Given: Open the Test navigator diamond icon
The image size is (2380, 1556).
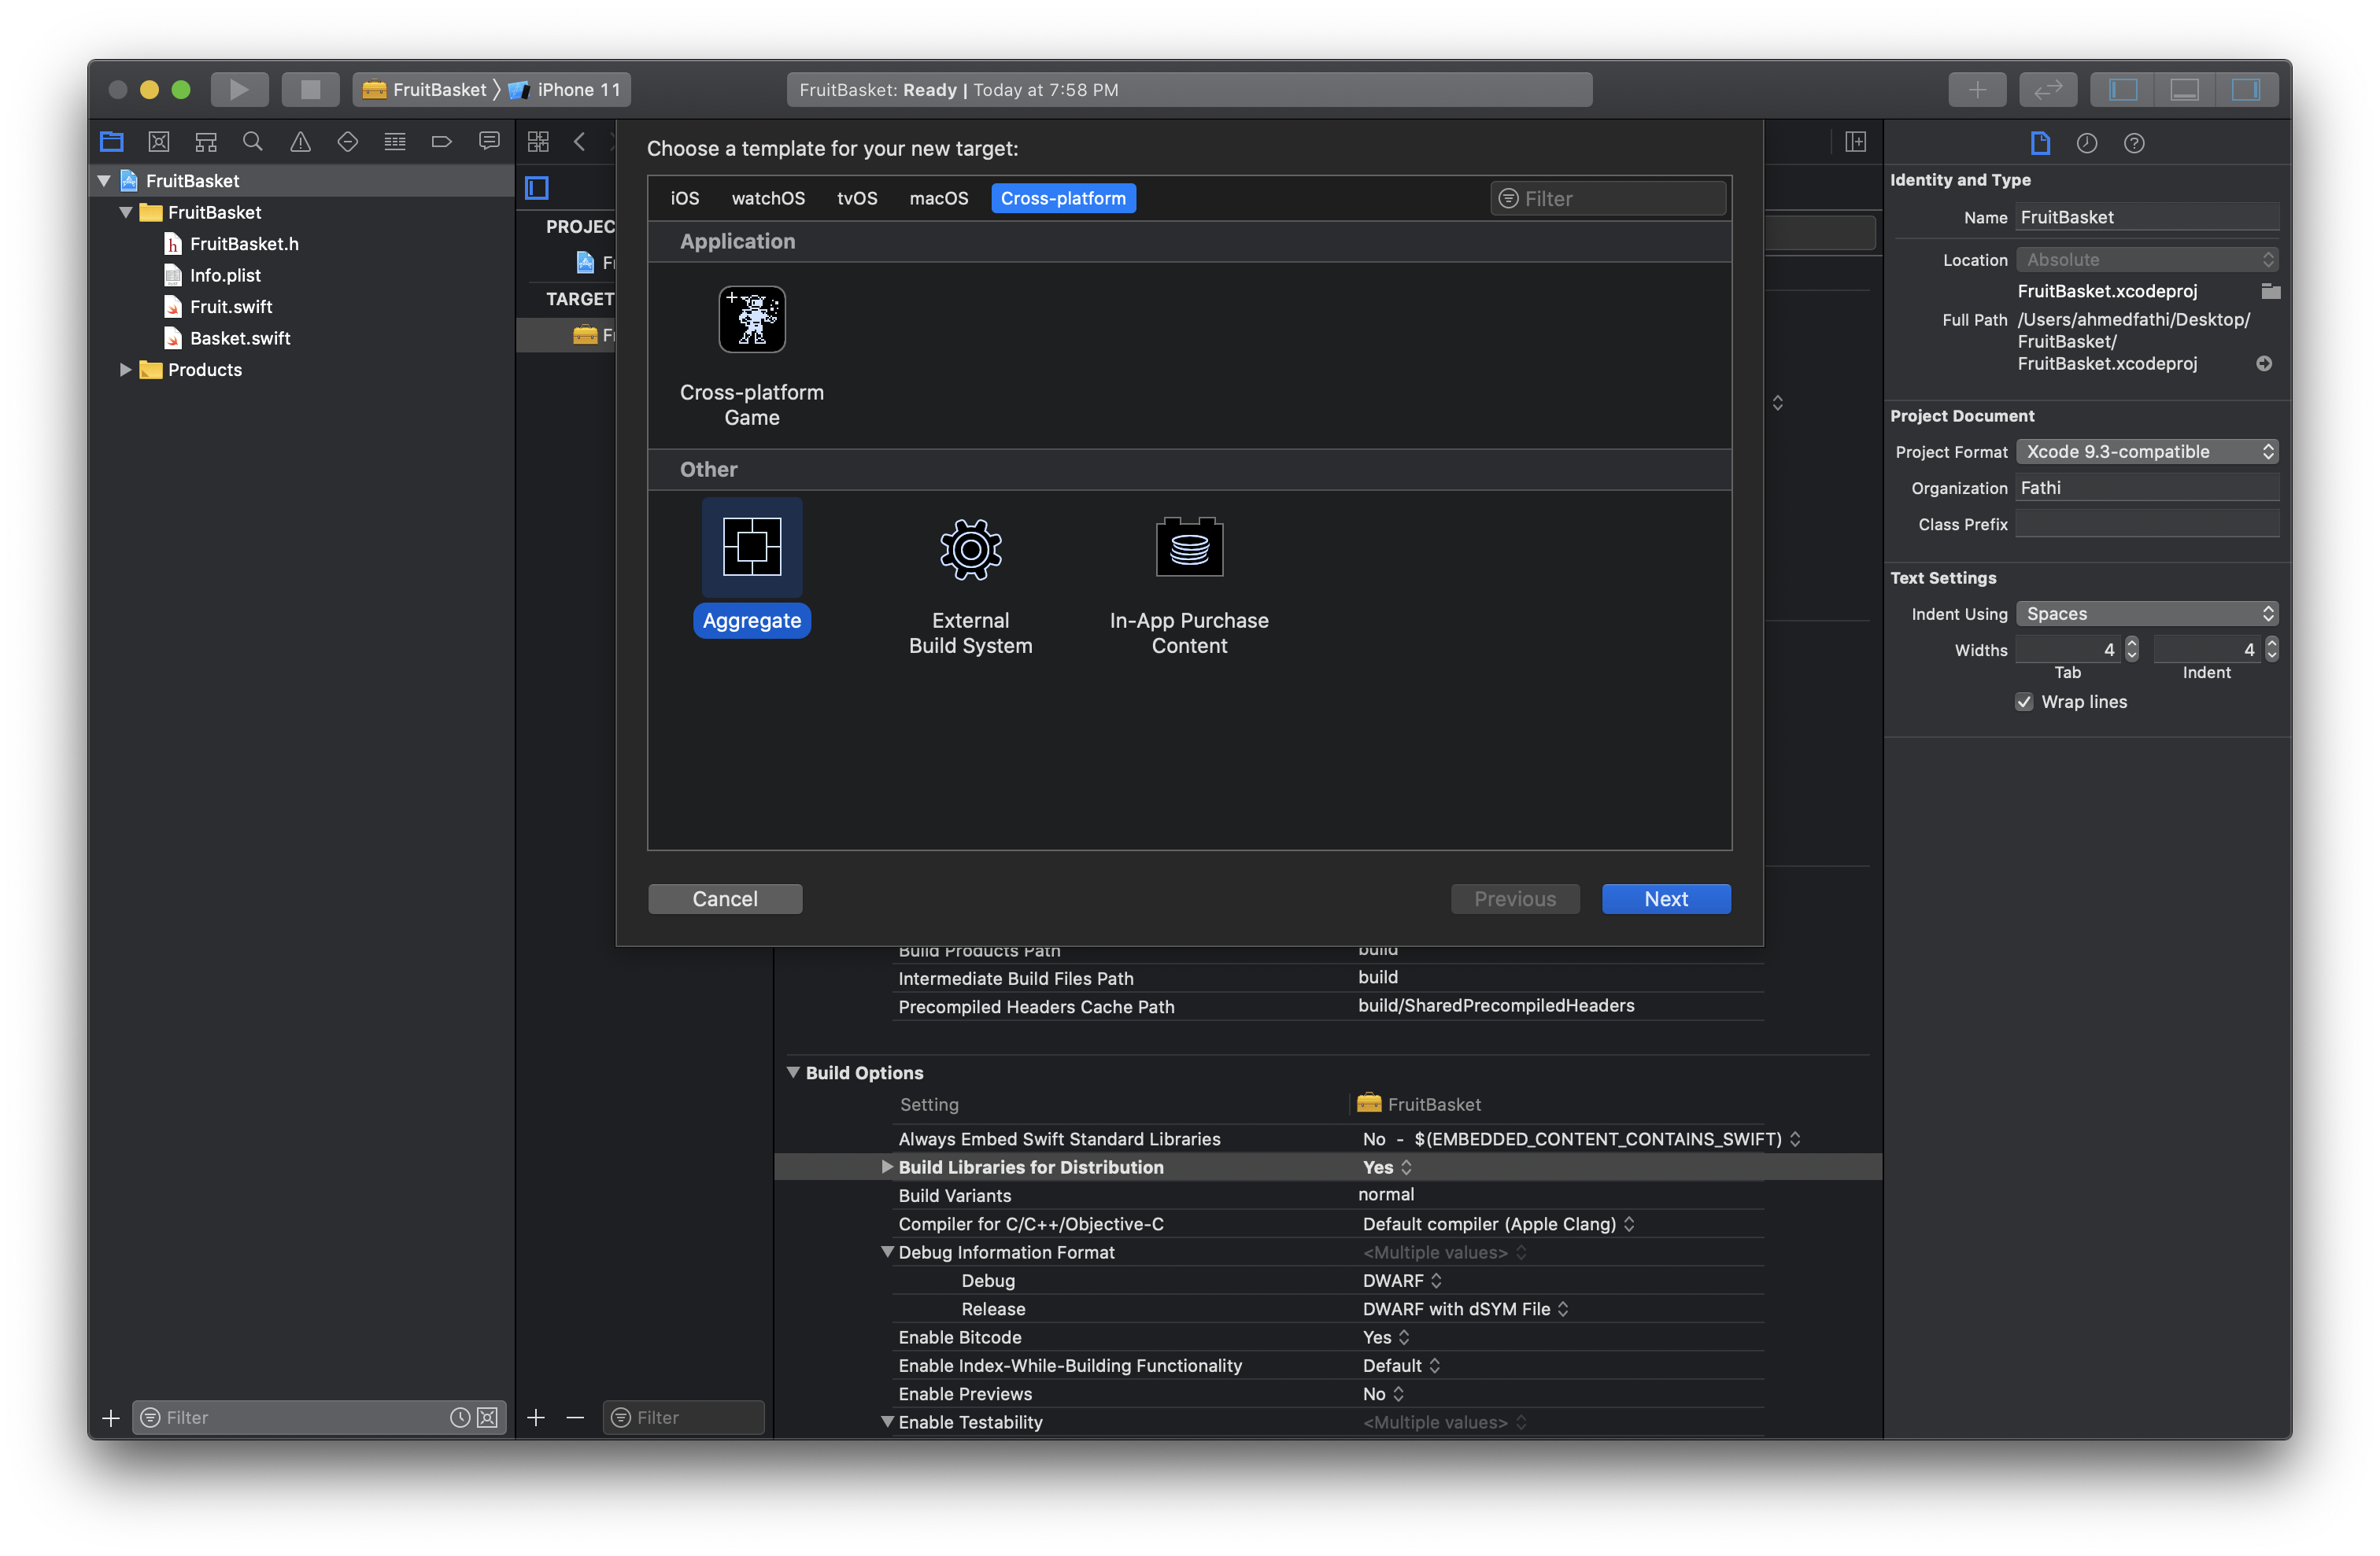Looking at the screenshot, I should pyautogui.click(x=348, y=142).
